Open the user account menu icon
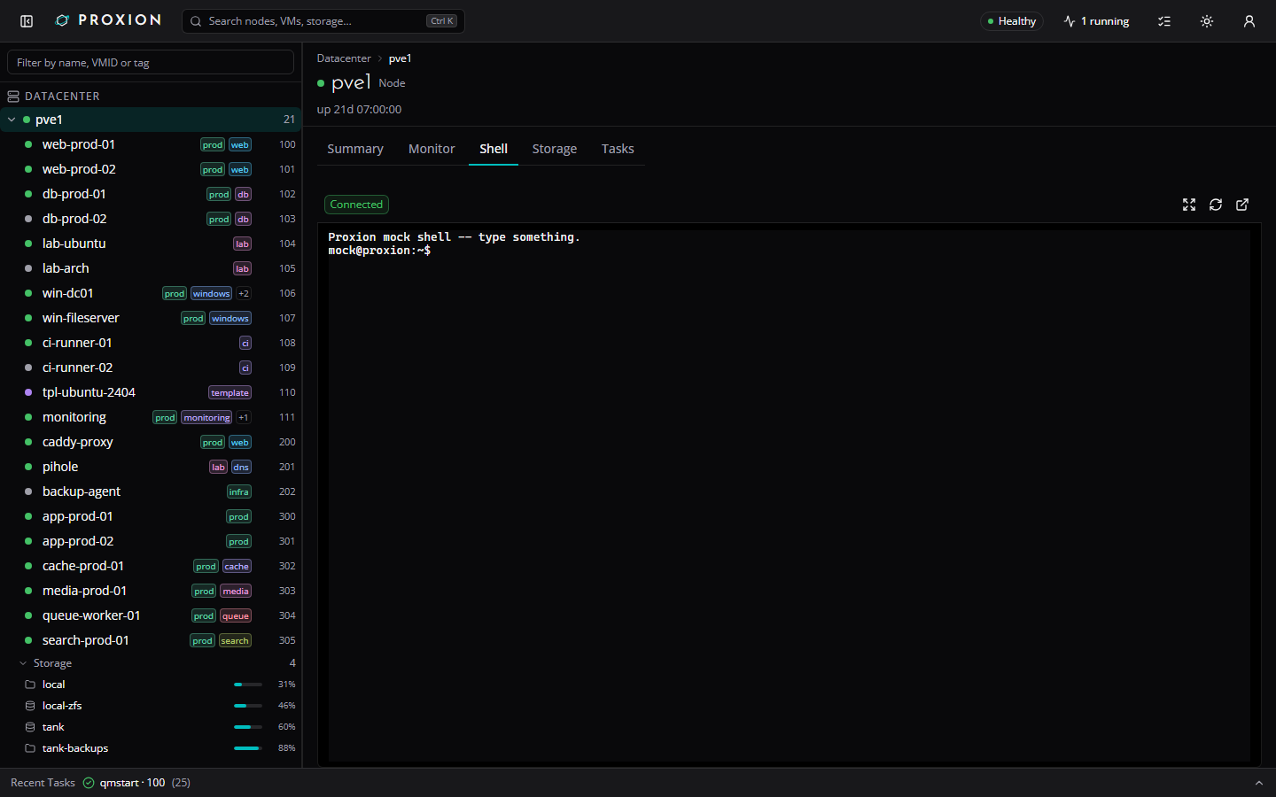The width and height of the screenshot is (1276, 797). [x=1249, y=21]
